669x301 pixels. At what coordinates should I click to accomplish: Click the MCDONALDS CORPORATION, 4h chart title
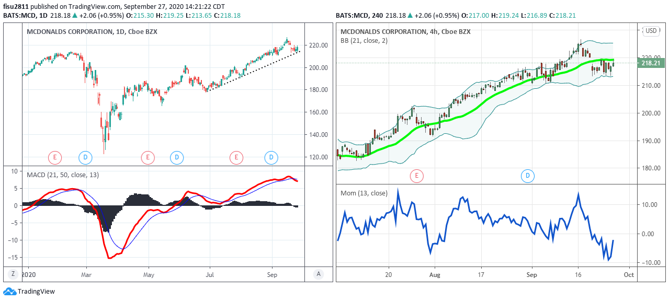[405, 32]
